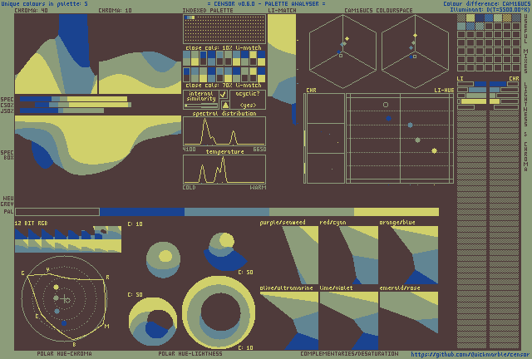Click the internal similarity checkmark box
Screen dimensions: 532x359
224,95
